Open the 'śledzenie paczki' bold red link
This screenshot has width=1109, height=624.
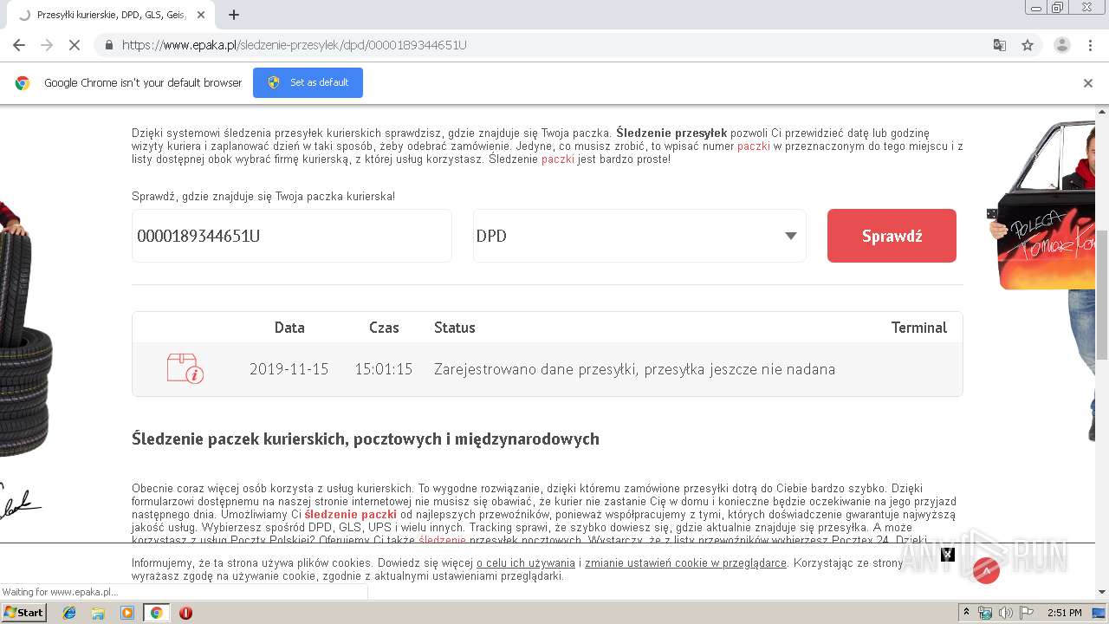tap(350, 515)
